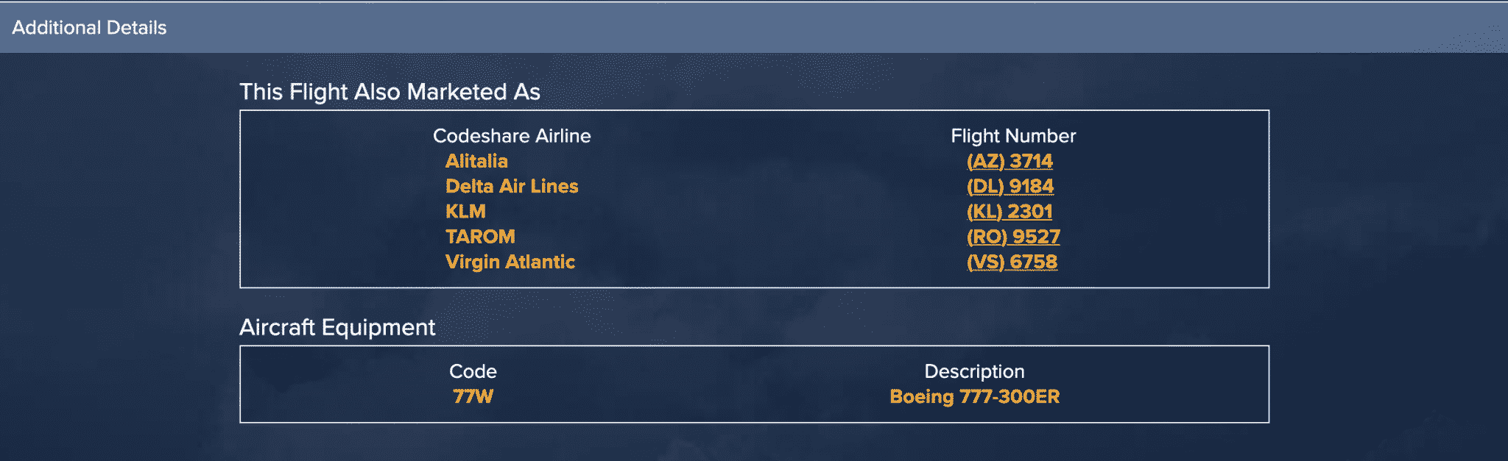
Task: Click the Boeing 777-300ER description text
Action: 974,396
